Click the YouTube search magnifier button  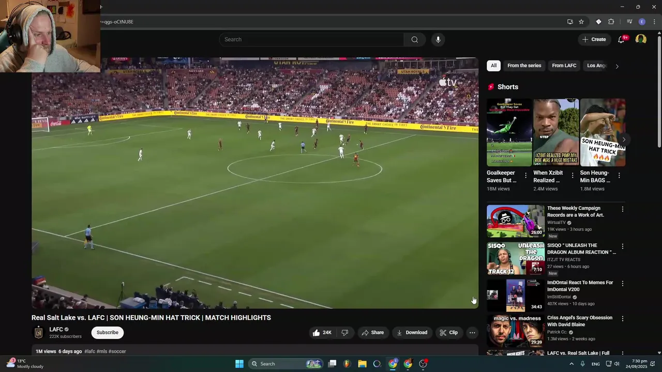pos(415,40)
